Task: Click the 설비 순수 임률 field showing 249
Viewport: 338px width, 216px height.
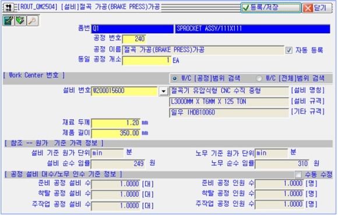Action: click(118, 164)
